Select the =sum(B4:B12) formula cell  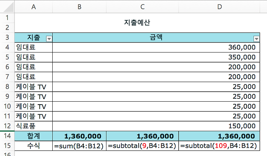tap(79, 146)
